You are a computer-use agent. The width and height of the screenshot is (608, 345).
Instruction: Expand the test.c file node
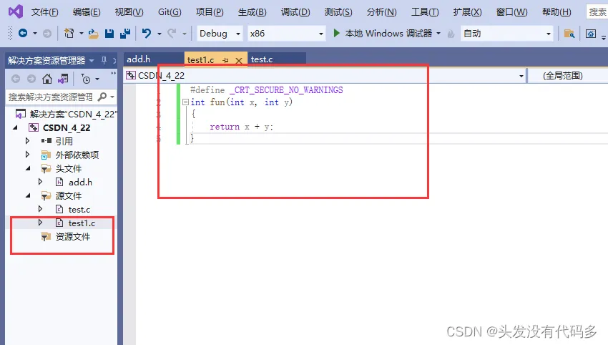point(40,209)
